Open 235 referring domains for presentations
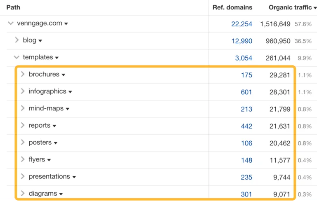 click(246, 177)
